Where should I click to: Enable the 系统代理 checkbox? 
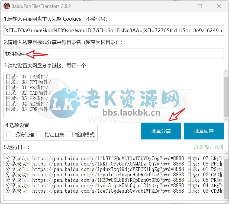click(x=9, y=134)
